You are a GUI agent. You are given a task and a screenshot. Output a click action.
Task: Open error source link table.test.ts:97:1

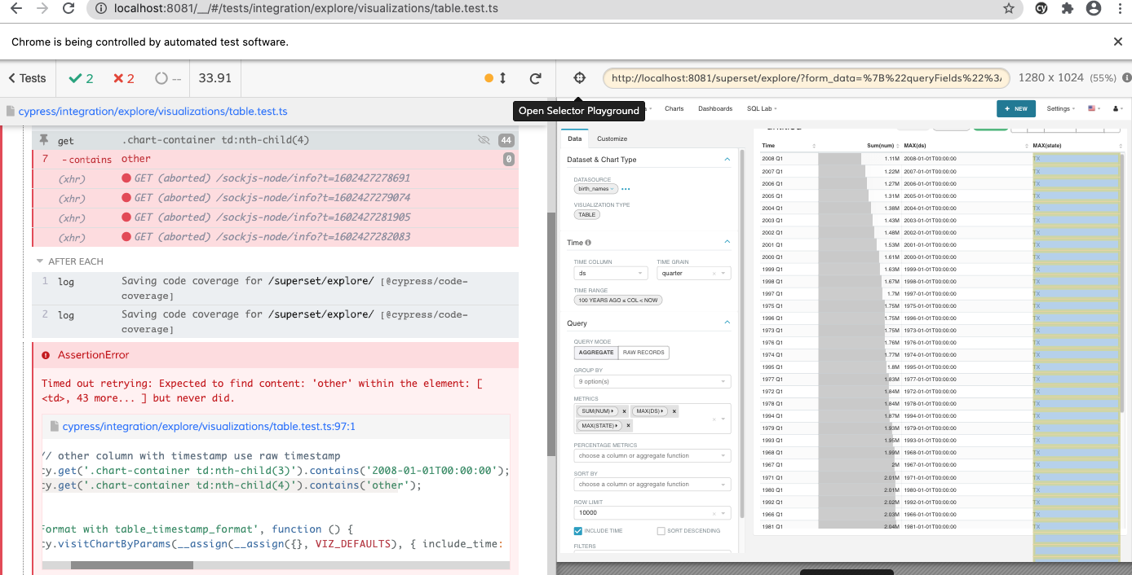[x=209, y=426]
